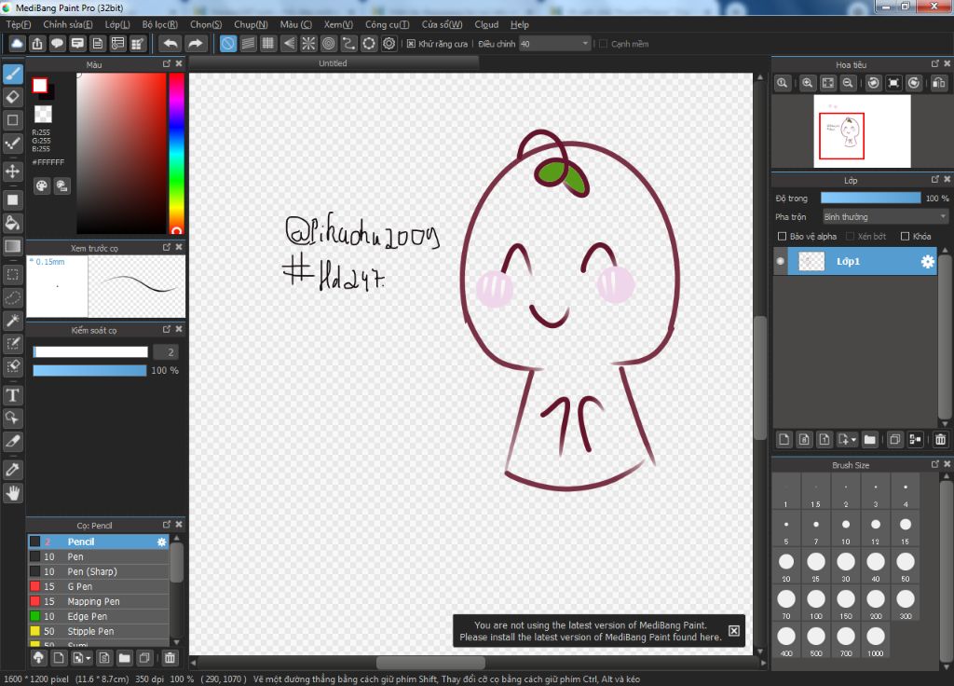Select the Magic Wand tool
954x686 pixels.
(13, 321)
